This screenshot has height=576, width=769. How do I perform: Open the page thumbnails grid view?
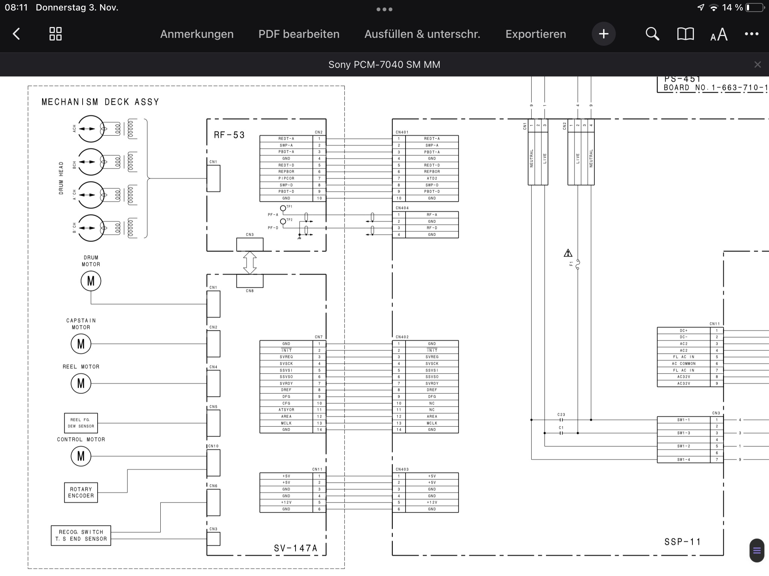coord(56,34)
